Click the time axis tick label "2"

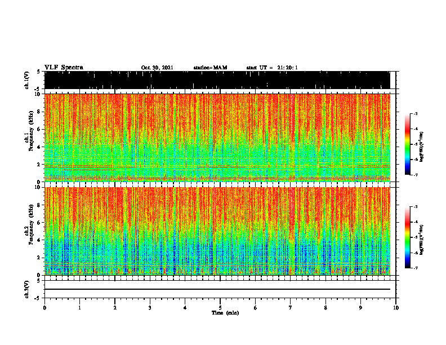115,308
